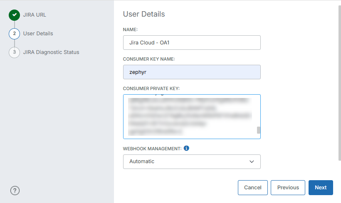Screen dimensions: 341x203
Task: Open the Webhook Management Automatic dropdown
Action: (192, 161)
